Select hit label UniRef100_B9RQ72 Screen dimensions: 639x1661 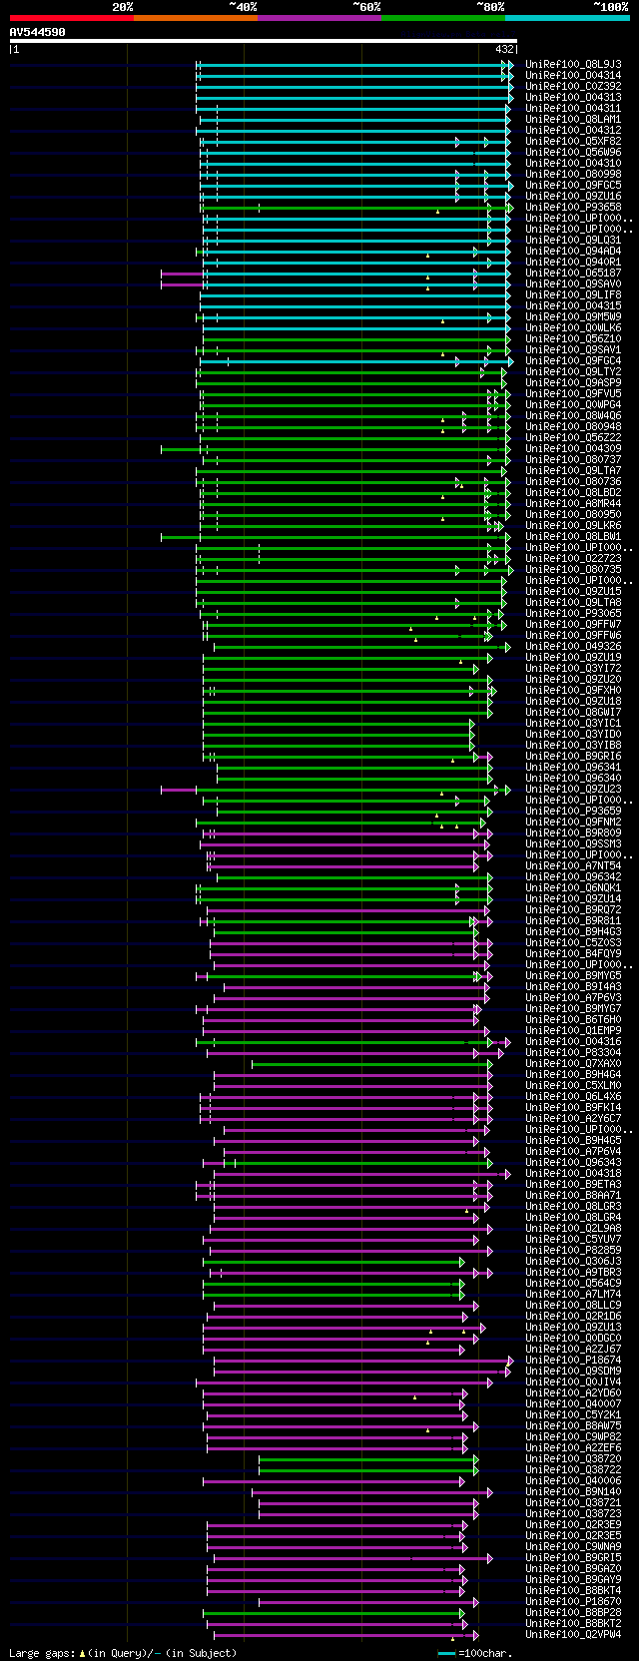coord(573,909)
